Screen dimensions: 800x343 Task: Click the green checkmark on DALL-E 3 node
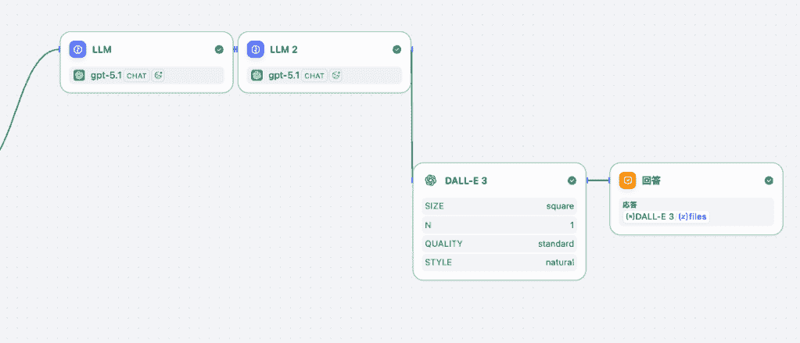(572, 180)
